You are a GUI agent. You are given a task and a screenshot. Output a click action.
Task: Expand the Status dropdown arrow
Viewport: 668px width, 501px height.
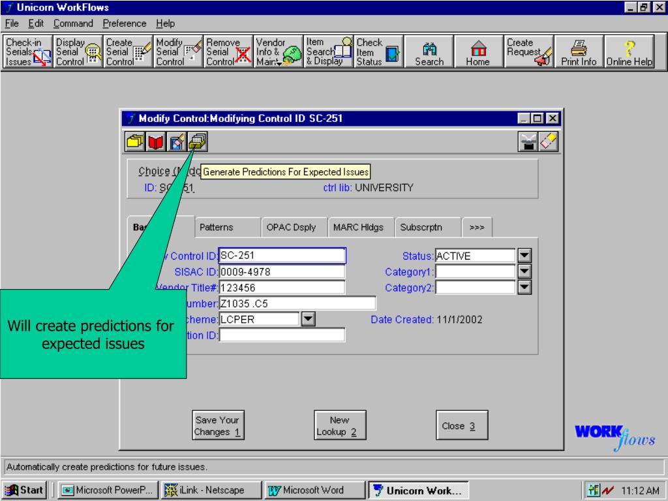[524, 256]
